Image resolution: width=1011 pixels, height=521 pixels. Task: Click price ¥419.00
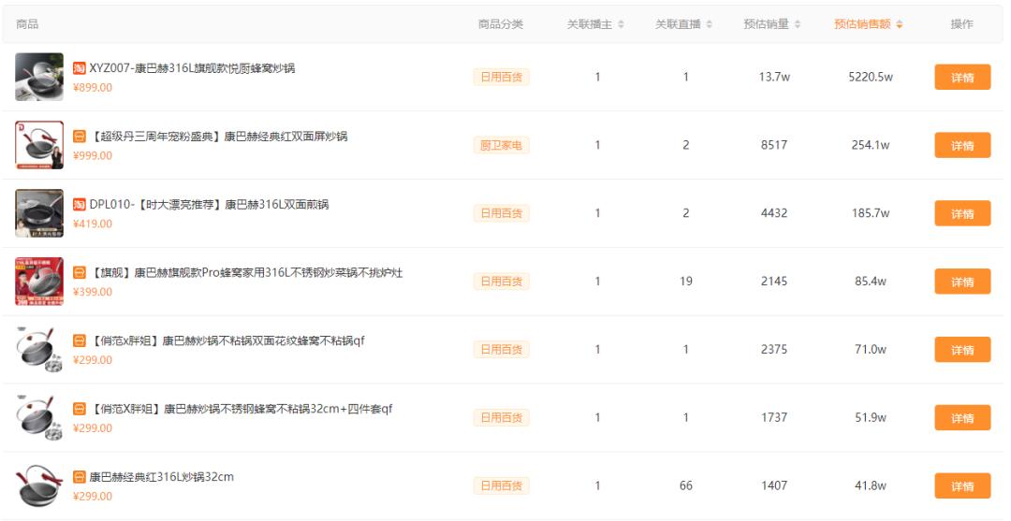[x=92, y=224]
